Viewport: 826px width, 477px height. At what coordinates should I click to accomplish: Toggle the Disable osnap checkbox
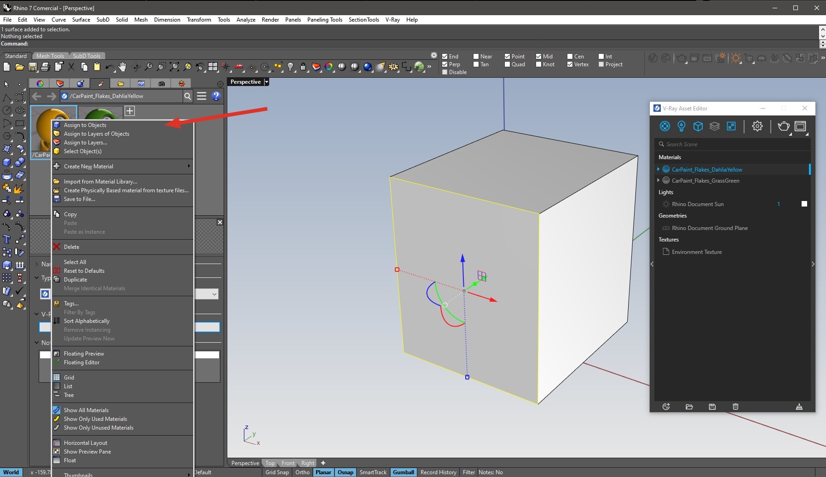445,72
